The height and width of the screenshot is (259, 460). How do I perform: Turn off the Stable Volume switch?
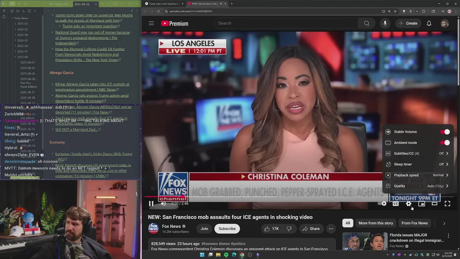(445, 132)
